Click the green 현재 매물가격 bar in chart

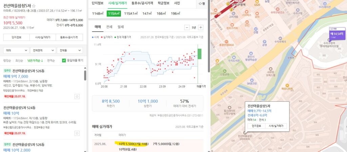pos(199,54)
